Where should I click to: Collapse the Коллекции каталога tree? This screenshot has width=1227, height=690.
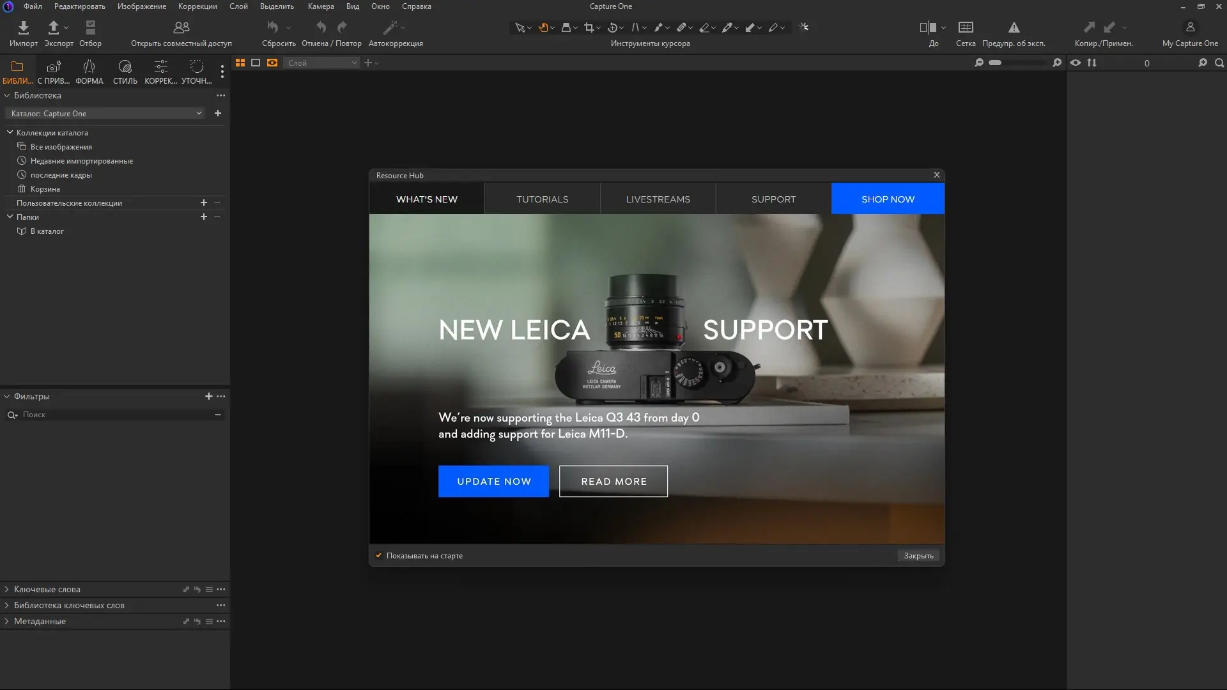(10, 133)
